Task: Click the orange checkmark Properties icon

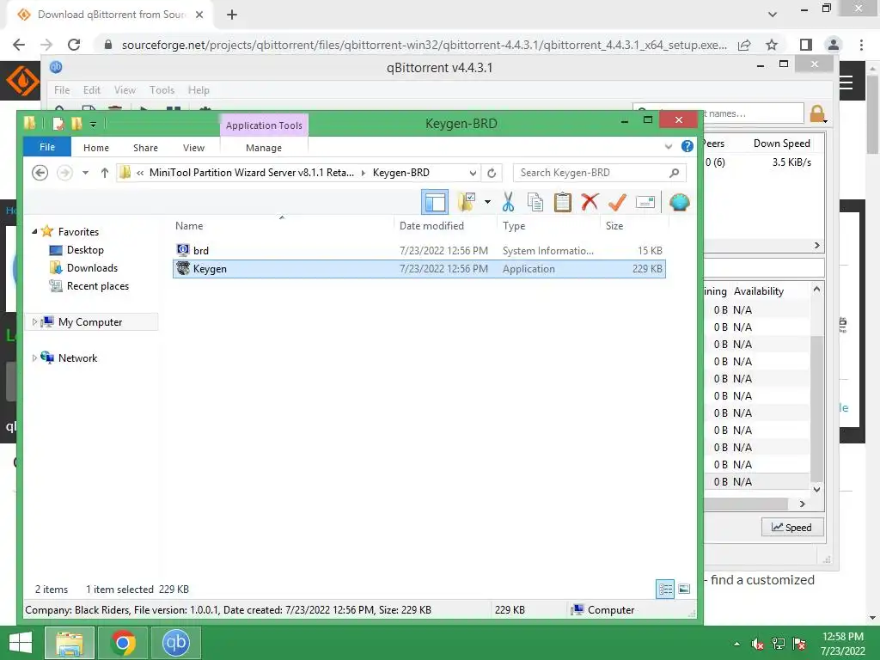Action: click(617, 202)
